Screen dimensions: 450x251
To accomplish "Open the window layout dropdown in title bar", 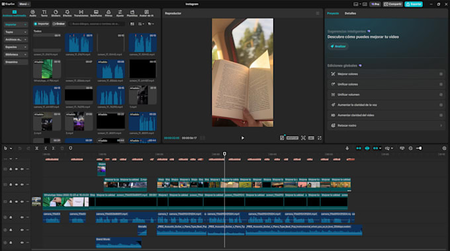I will pos(357,4).
